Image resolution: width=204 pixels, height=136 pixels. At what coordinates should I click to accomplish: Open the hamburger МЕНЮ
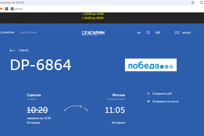183,33
